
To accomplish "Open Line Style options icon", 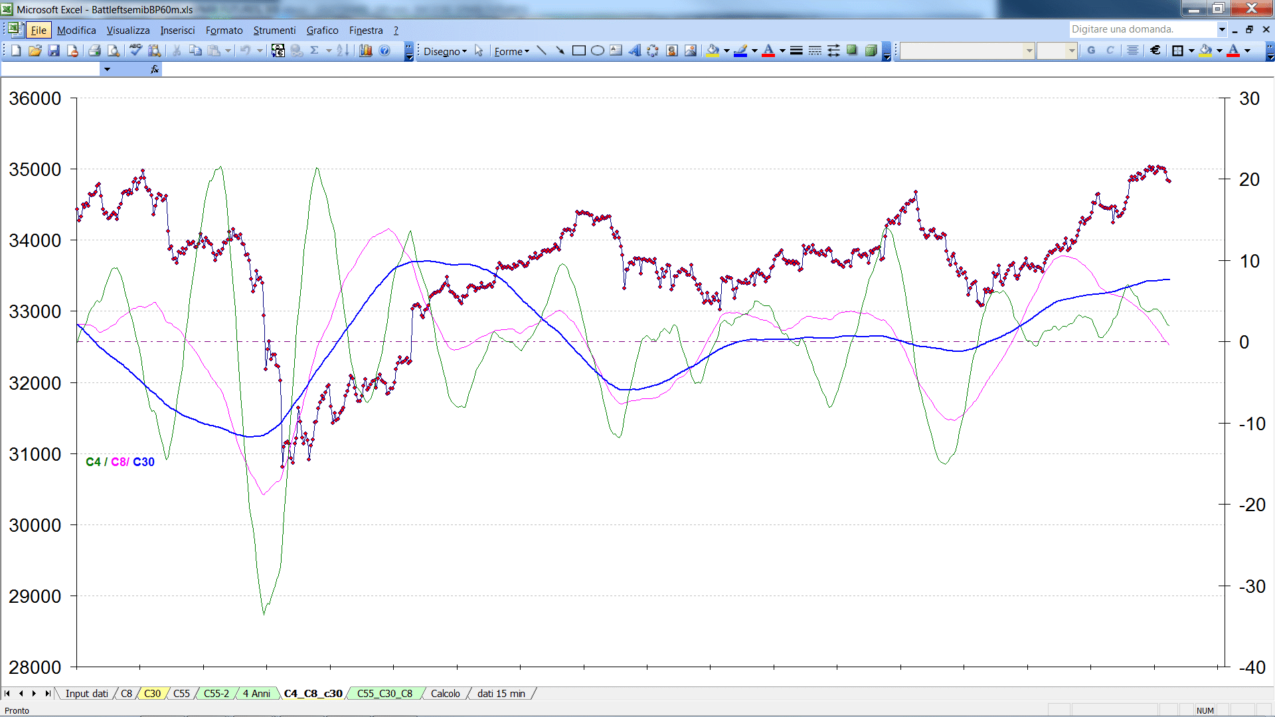I will [796, 50].
